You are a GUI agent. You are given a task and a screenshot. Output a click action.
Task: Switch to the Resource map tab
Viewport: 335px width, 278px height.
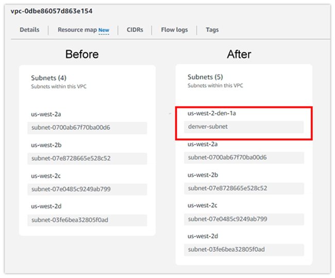(77, 30)
